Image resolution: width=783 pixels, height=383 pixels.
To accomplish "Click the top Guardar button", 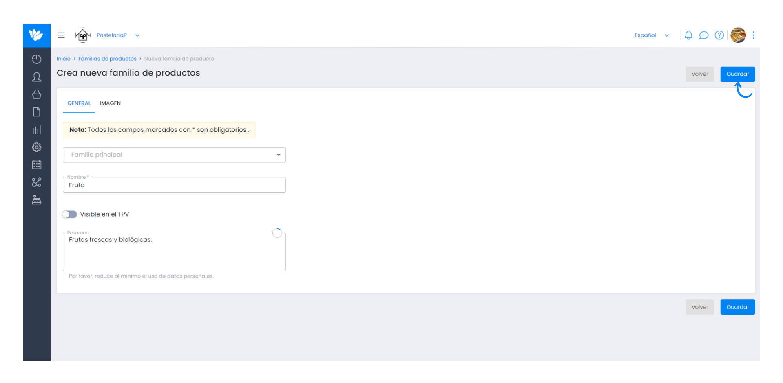I will tap(737, 74).
